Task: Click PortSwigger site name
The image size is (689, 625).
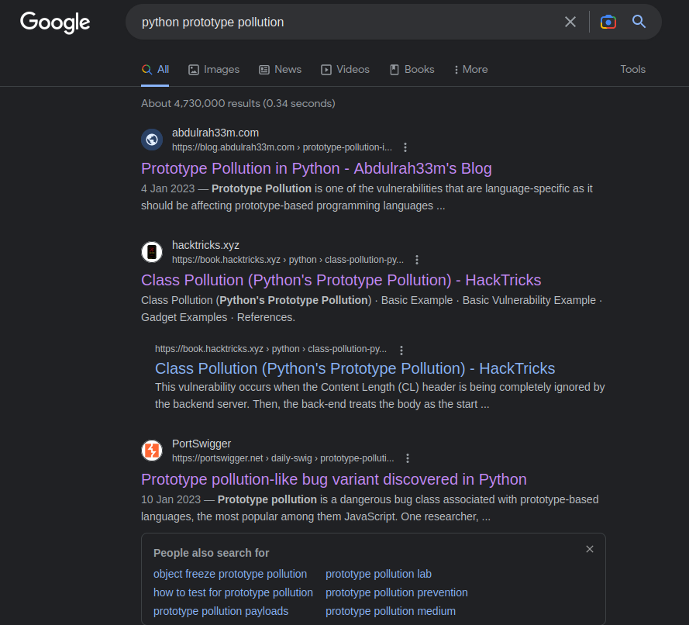Action: point(202,444)
